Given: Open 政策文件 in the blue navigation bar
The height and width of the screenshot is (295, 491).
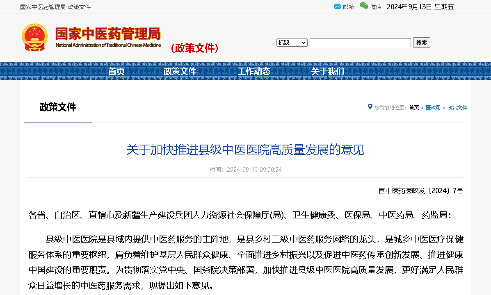Looking at the screenshot, I should pos(180,71).
